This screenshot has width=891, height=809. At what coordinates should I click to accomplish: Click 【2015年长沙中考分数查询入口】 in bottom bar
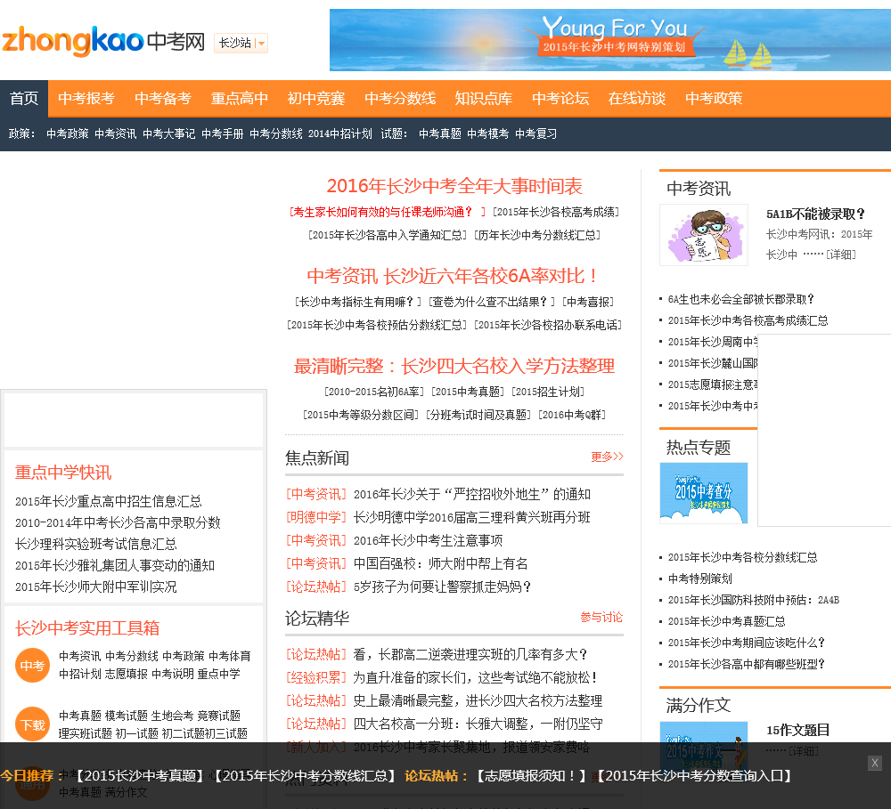pyautogui.click(x=694, y=776)
